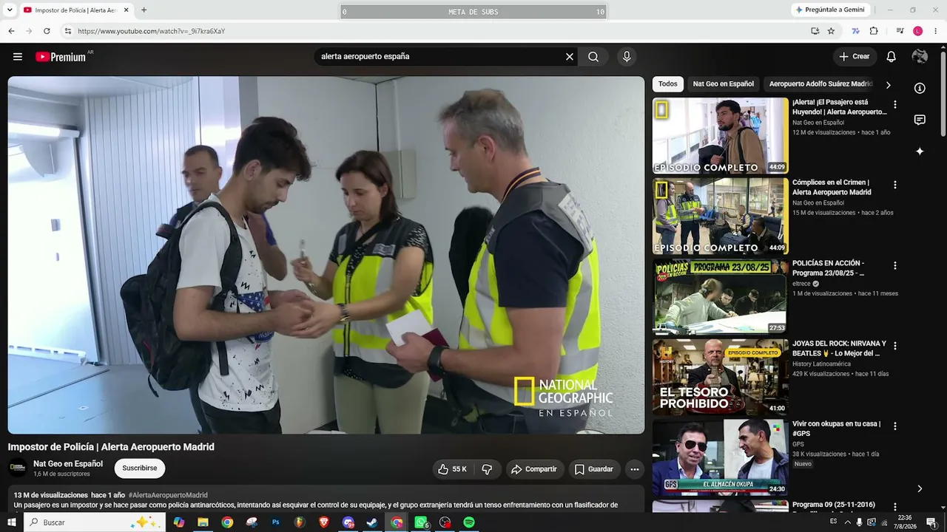Open WhatsApp from the taskbar
The image size is (947, 532).
pyautogui.click(x=421, y=522)
